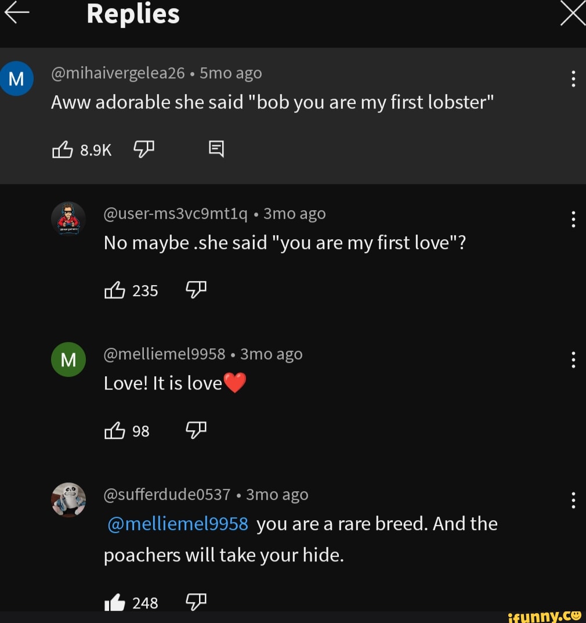The height and width of the screenshot is (623, 586).
Task: Dislike @sufferdude0537's reply
Action: tap(196, 603)
